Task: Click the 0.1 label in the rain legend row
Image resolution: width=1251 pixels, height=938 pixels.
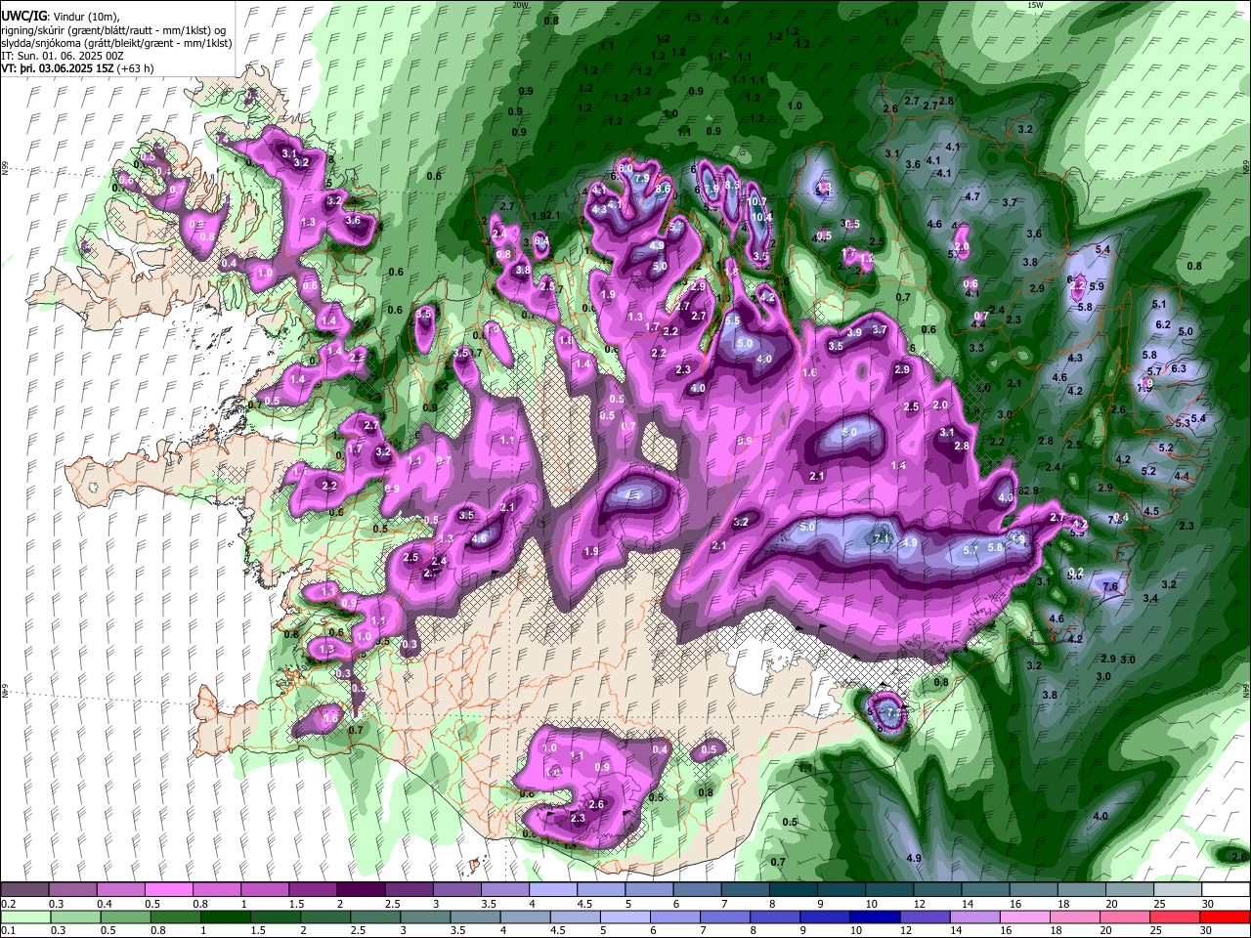Action: point(9,931)
